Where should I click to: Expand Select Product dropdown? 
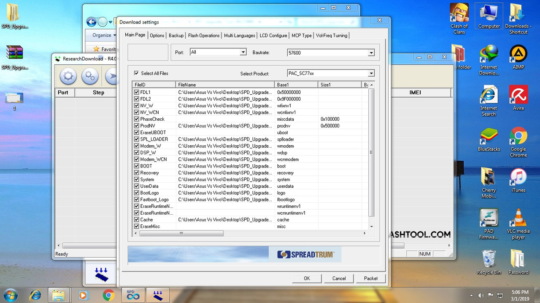point(371,73)
